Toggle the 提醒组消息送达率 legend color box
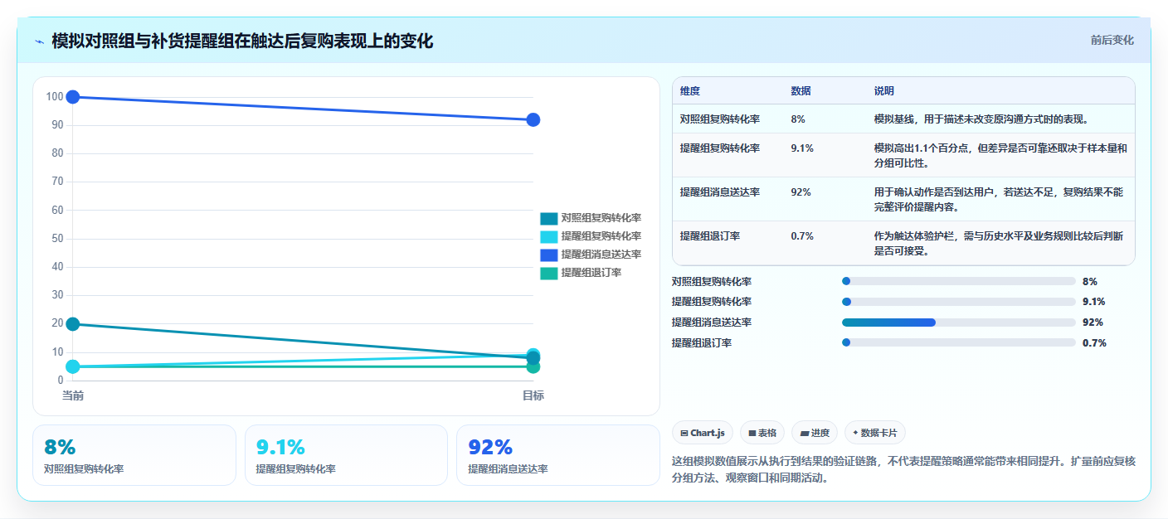The height and width of the screenshot is (519, 1168). (x=548, y=255)
